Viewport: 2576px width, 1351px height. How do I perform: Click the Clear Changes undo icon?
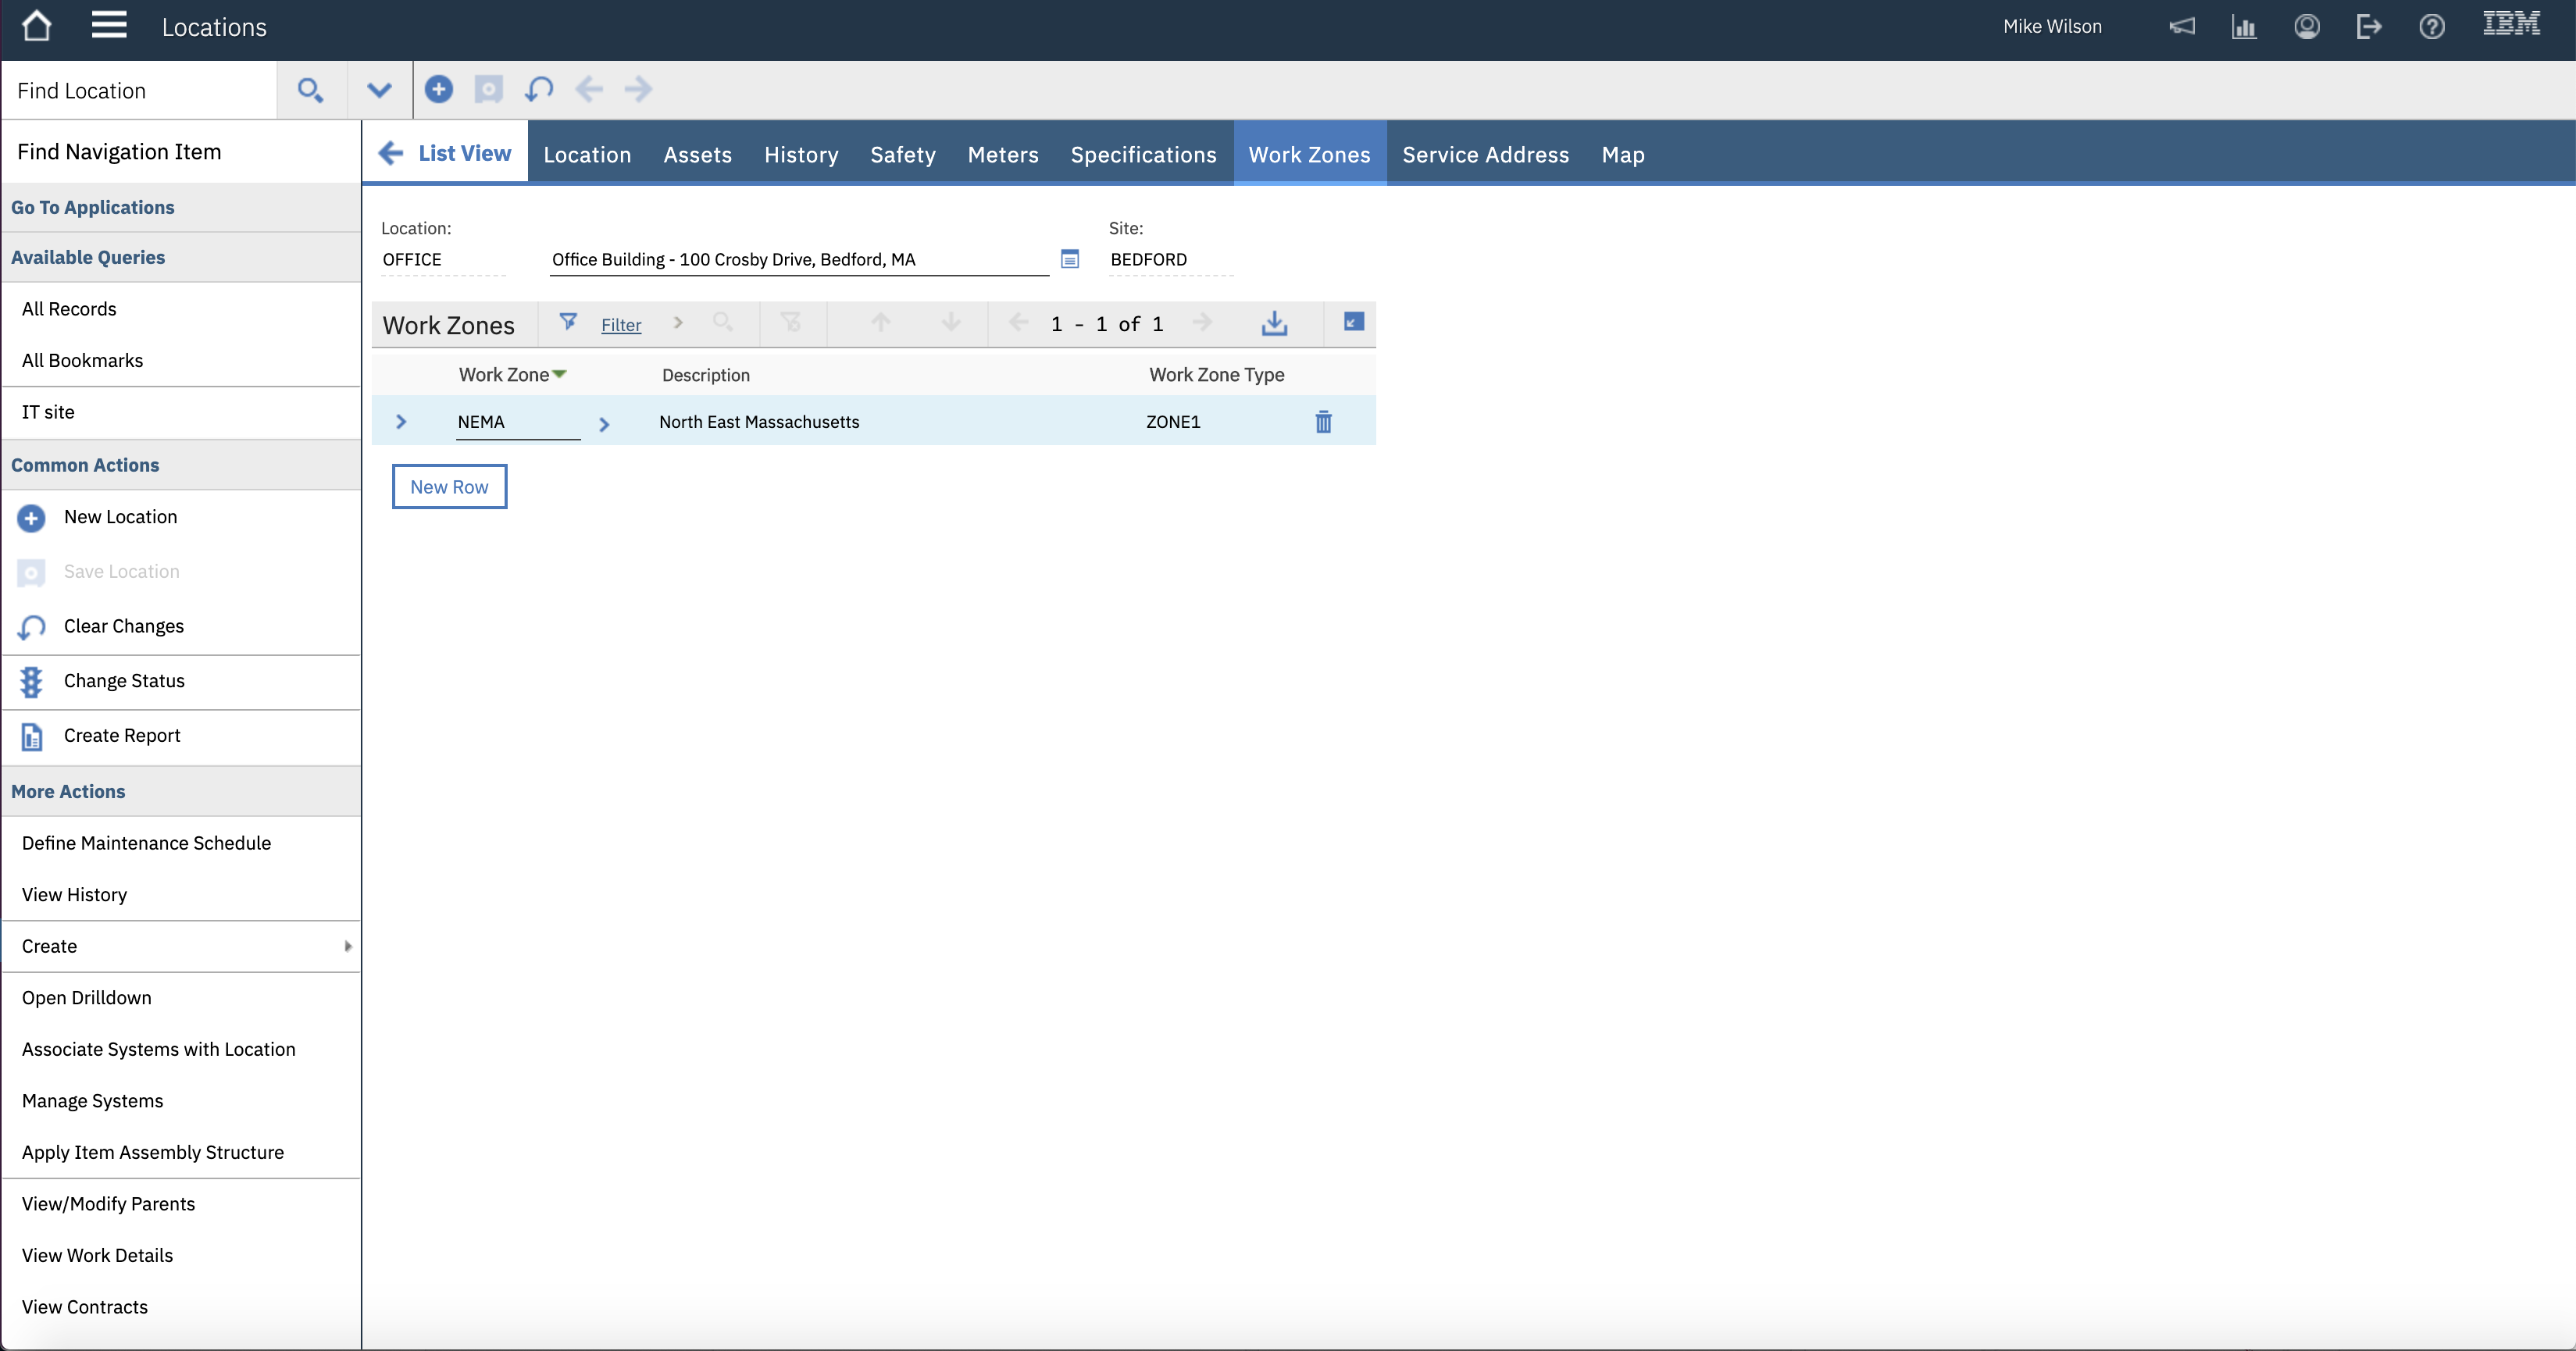[539, 89]
